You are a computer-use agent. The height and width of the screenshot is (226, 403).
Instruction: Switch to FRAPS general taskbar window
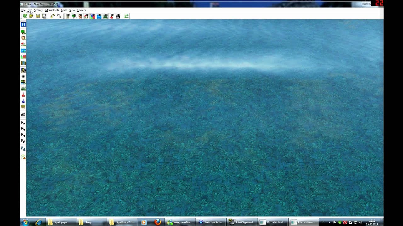click(241, 222)
